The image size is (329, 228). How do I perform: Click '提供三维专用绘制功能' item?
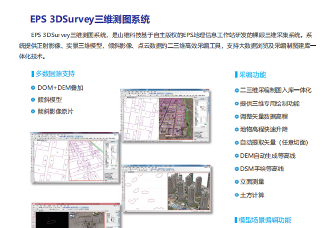(270, 103)
